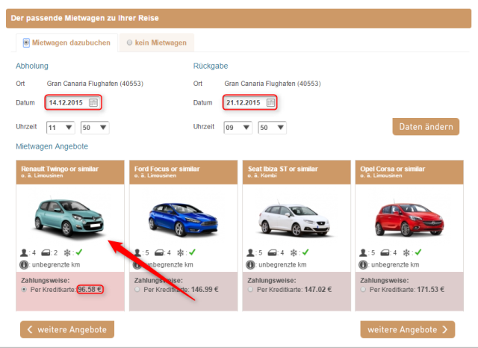The image size is (478, 348).
Task: Switch to the kein Mietwagen tab
Action: 157,43
